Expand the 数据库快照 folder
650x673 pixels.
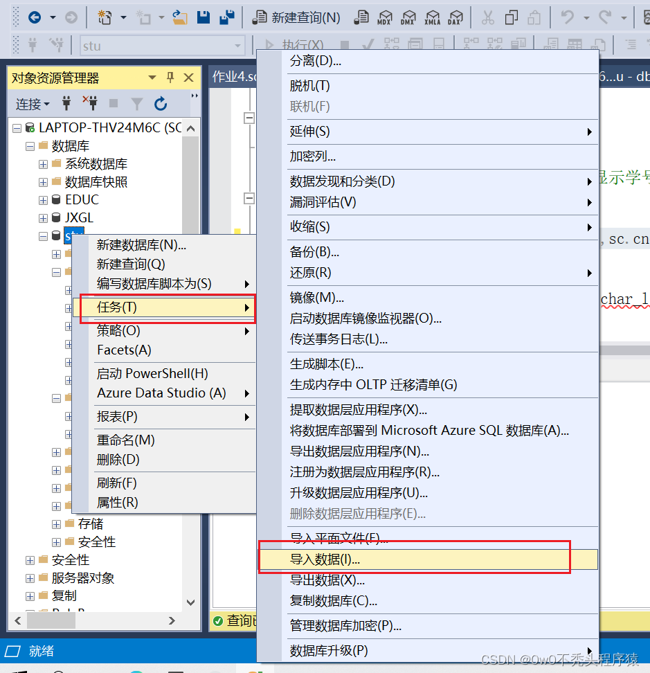(43, 182)
